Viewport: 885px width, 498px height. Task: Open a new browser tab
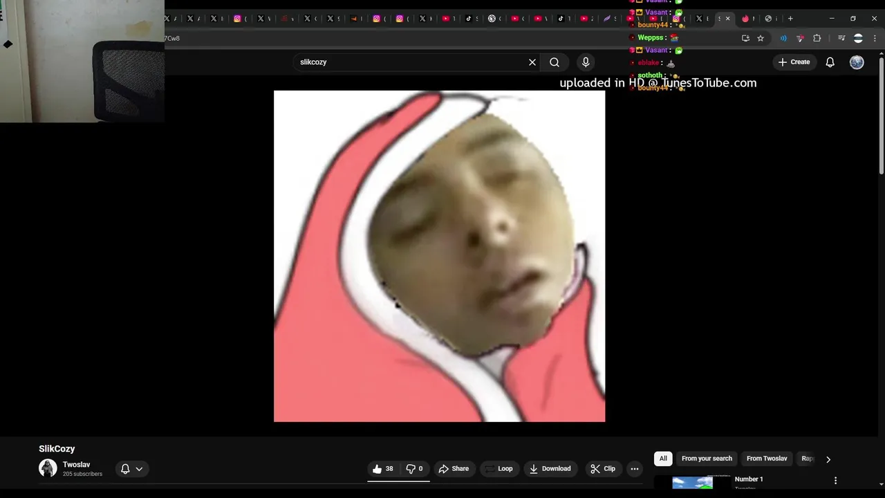(790, 19)
